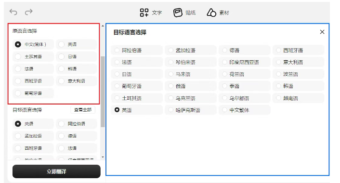Viewport: 340px width, 183px height.
Task: Choose 德语 in target popup panel
Action: coord(244,50)
